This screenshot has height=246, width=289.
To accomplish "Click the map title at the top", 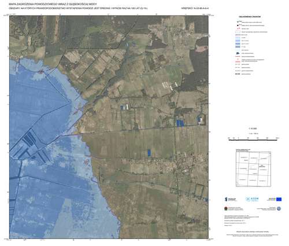I will (x=53, y=4).
